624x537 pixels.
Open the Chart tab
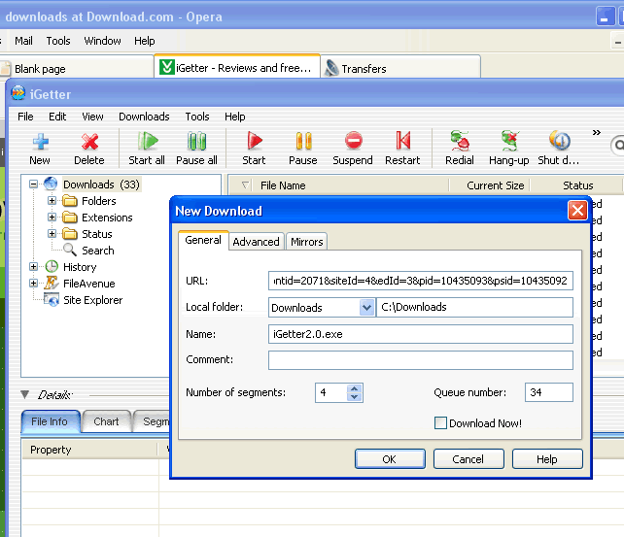coord(106,421)
